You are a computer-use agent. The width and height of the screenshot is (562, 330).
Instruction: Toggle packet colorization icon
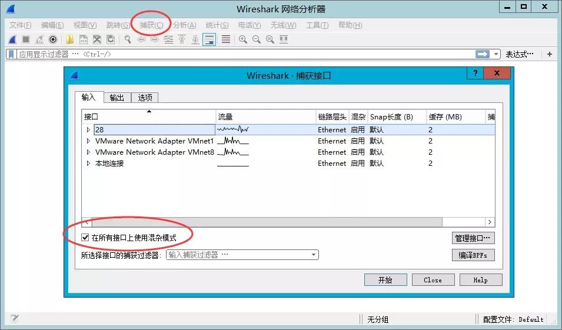pyautogui.click(x=226, y=39)
